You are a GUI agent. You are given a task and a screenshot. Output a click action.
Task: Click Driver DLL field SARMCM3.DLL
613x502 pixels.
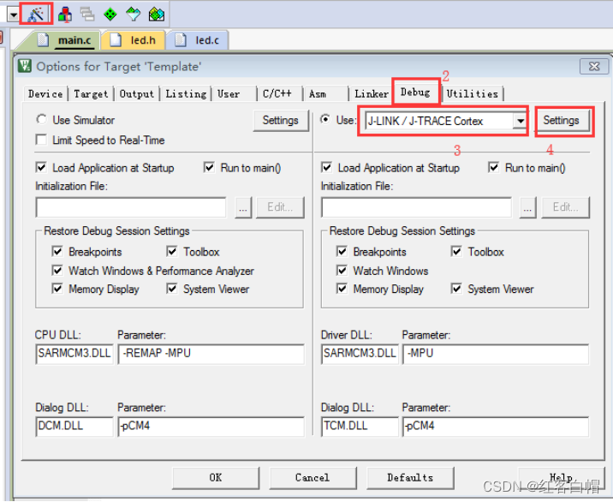click(x=360, y=354)
